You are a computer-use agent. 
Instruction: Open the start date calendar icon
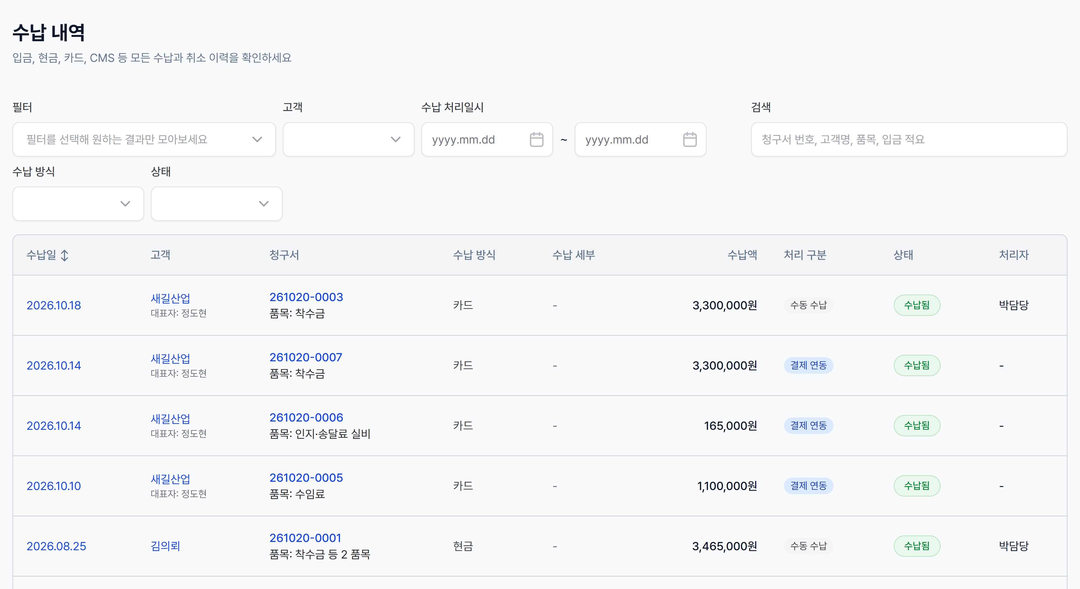(x=536, y=139)
